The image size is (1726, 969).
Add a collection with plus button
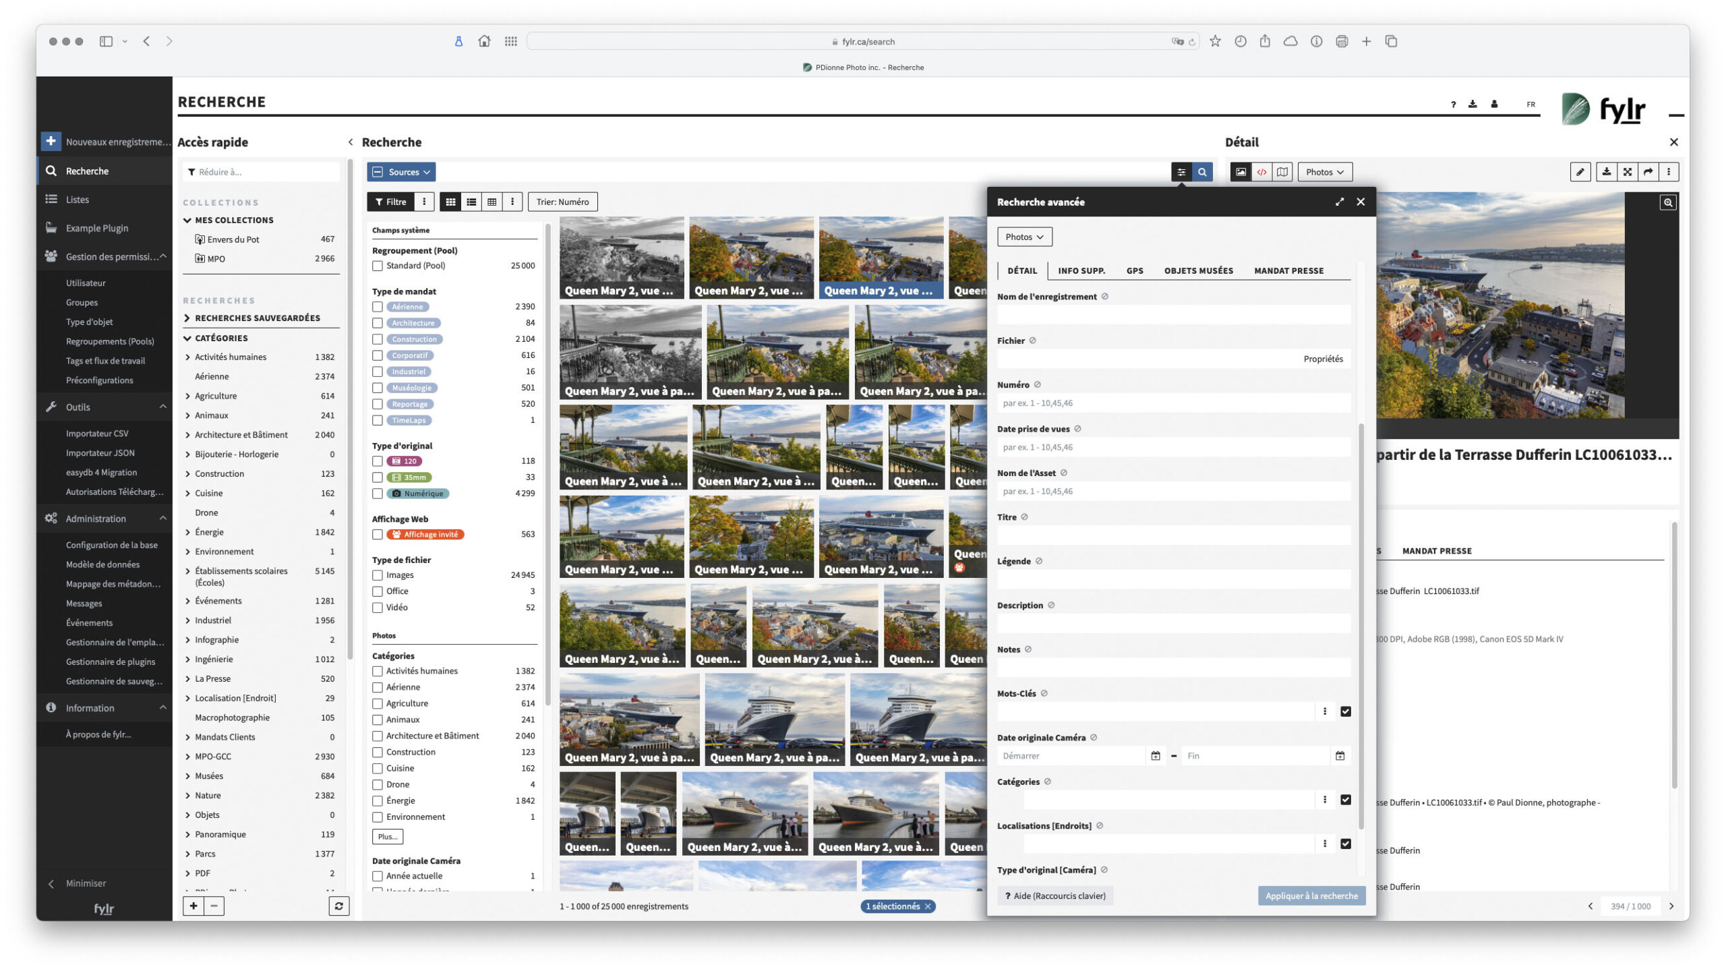(194, 906)
